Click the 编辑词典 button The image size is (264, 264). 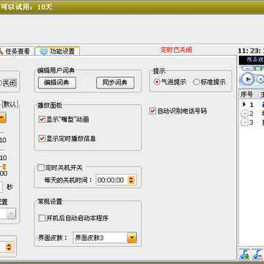pos(57,83)
